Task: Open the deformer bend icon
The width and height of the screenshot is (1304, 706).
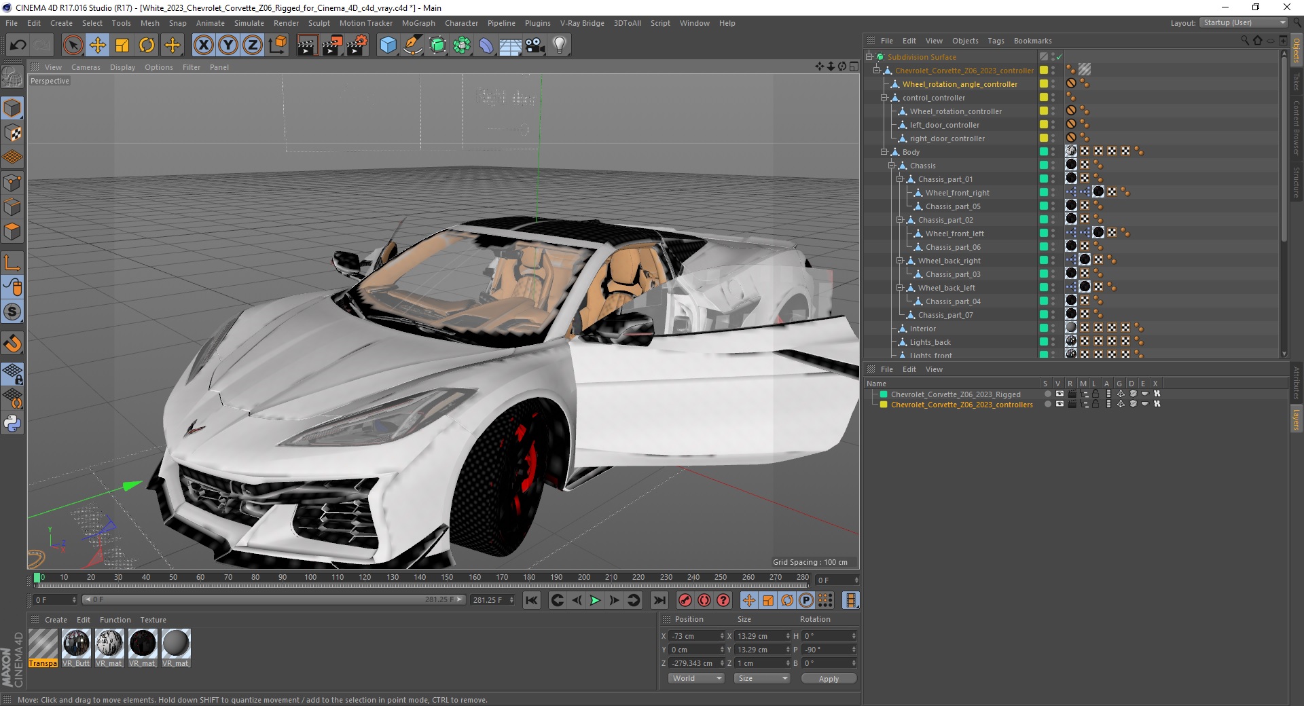Action: coord(486,45)
